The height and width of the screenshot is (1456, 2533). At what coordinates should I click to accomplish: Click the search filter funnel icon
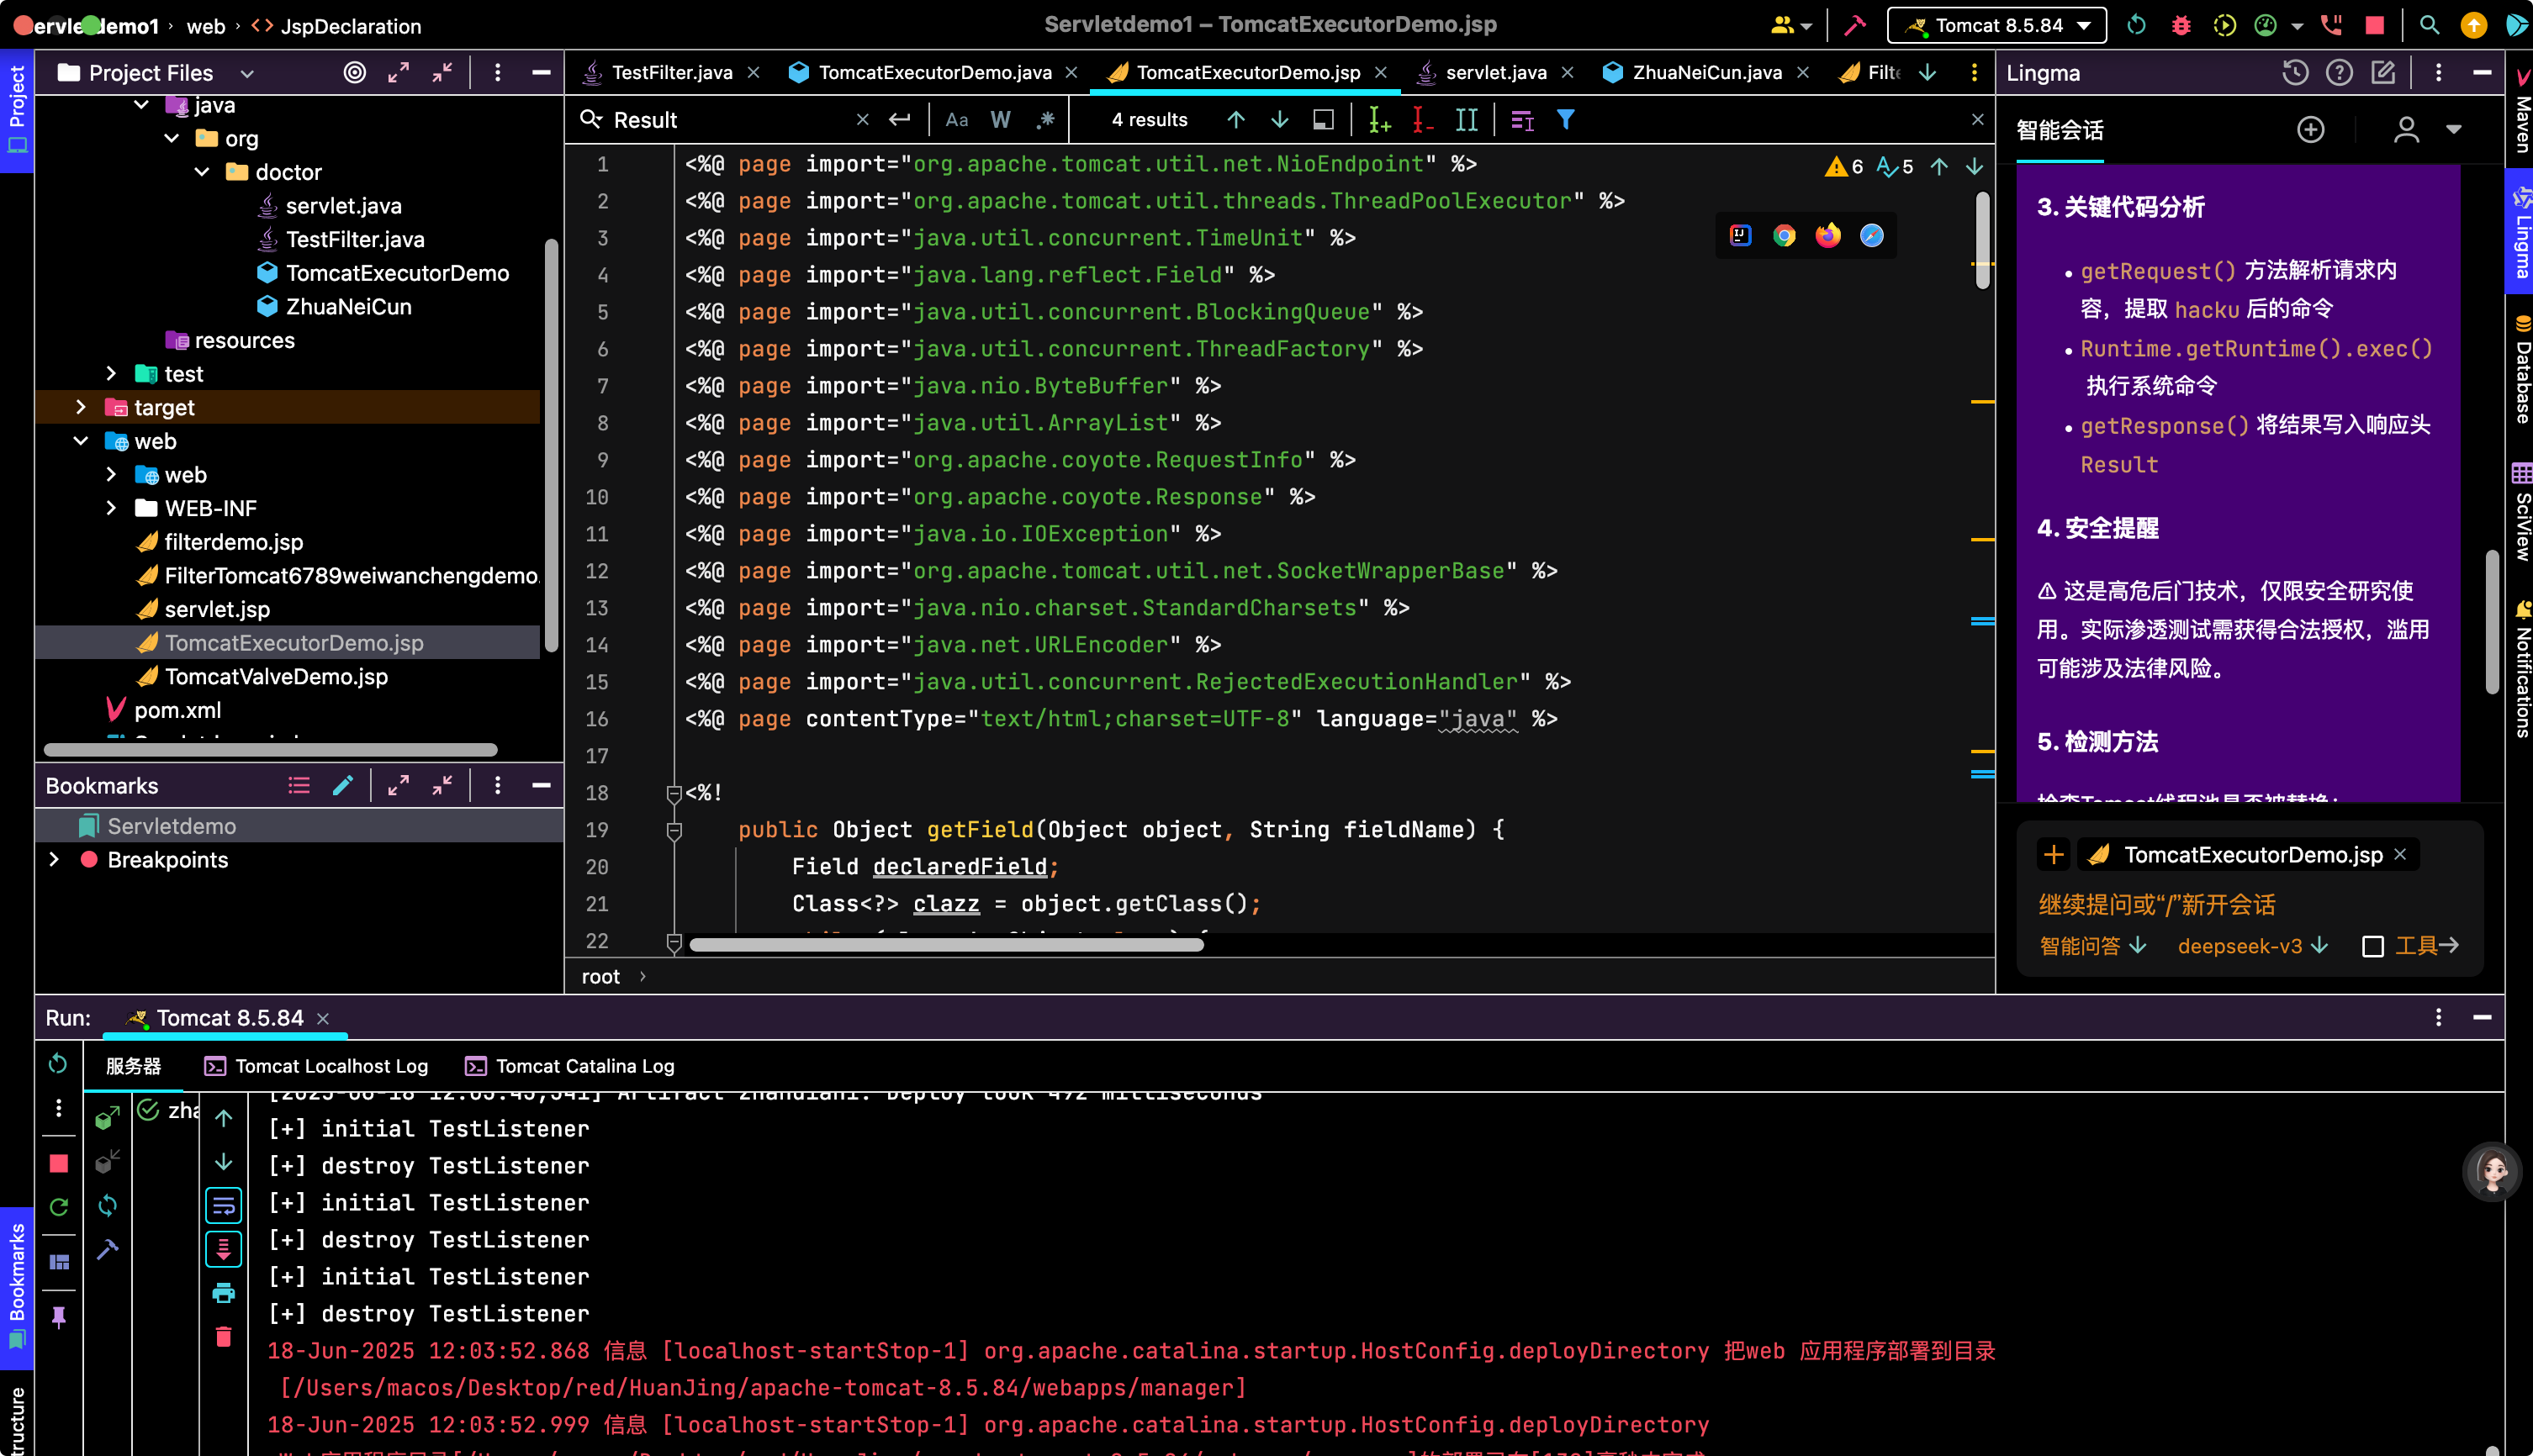click(x=1566, y=120)
